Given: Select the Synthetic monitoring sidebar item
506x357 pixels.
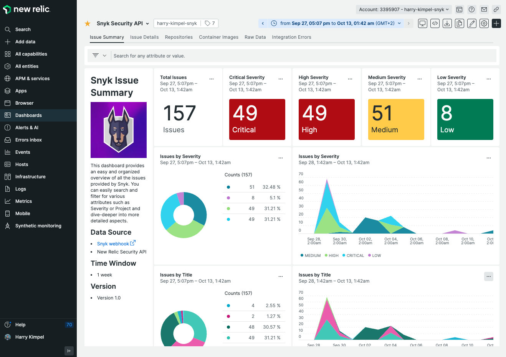Looking at the screenshot, I should coord(38,225).
